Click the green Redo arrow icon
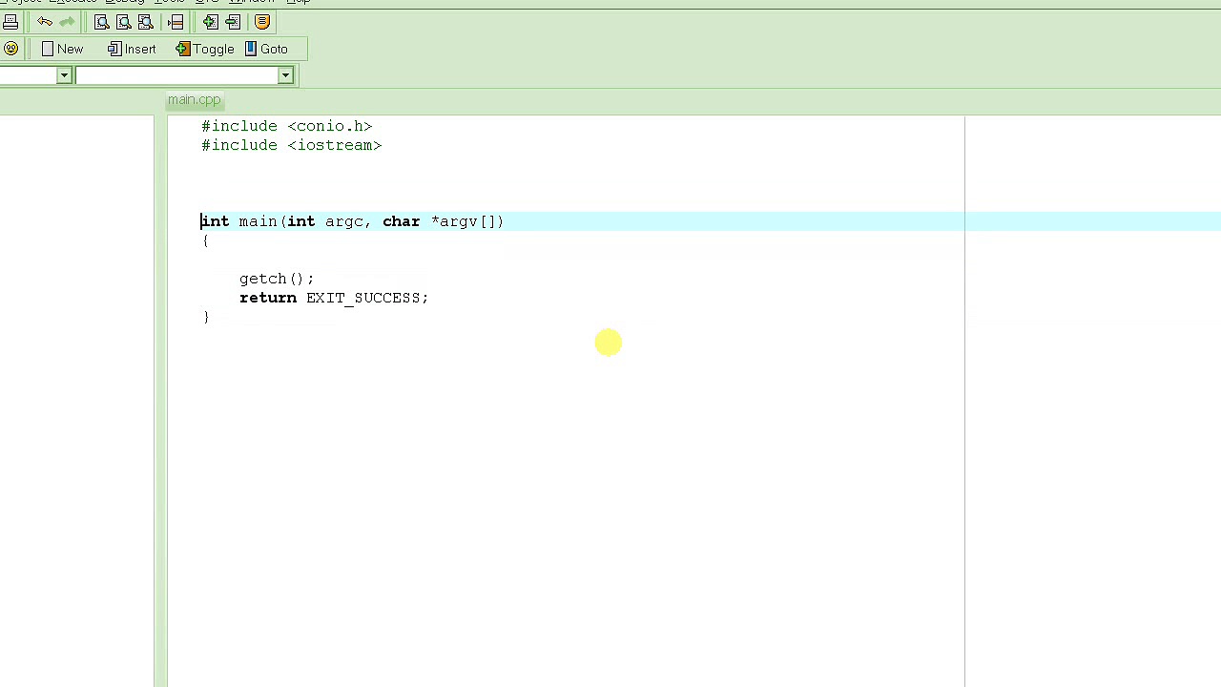The height and width of the screenshot is (687, 1221). [67, 22]
